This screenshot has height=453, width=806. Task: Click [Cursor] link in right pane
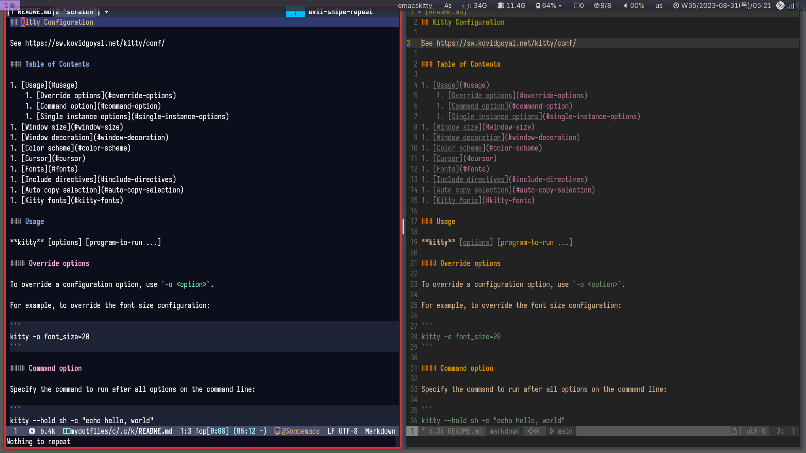pos(448,159)
